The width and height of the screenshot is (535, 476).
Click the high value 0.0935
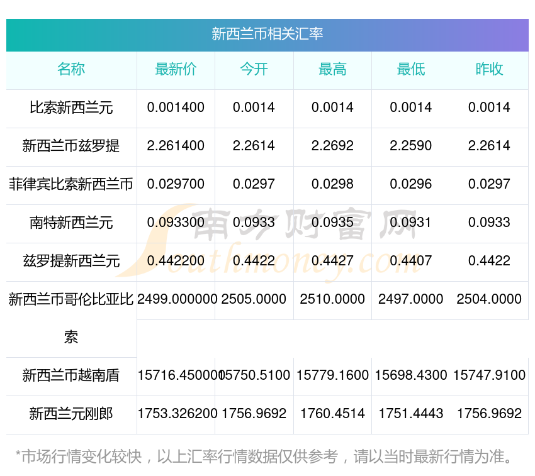(x=332, y=223)
